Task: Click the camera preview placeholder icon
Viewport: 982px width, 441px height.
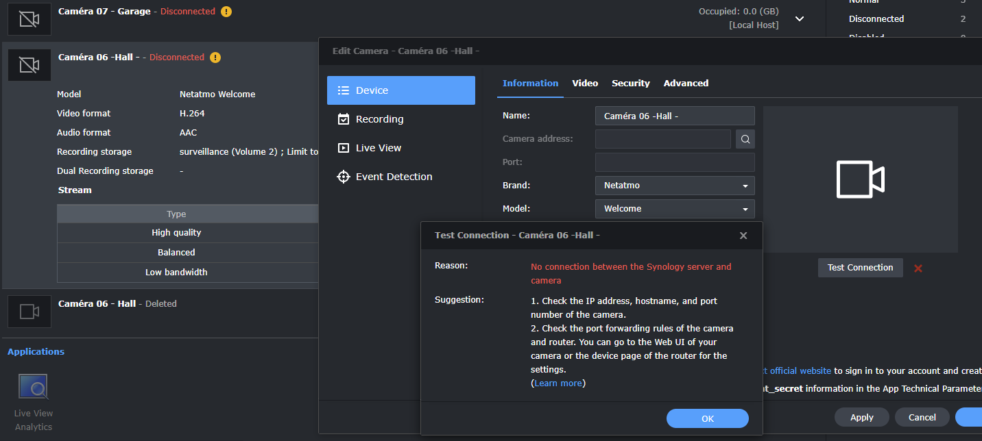Action: 860,179
